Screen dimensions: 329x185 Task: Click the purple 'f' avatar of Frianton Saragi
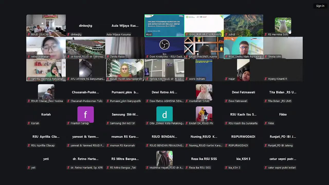pos(86,114)
